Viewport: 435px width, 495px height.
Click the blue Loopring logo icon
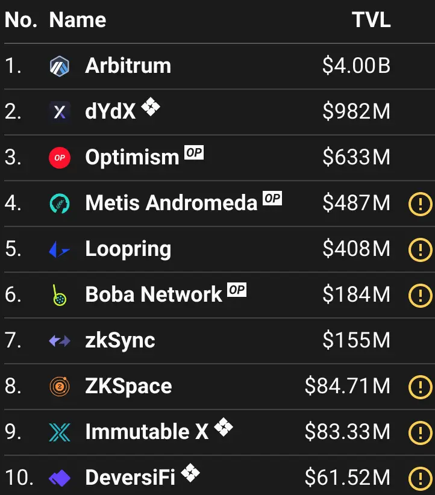tap(60, 249)
